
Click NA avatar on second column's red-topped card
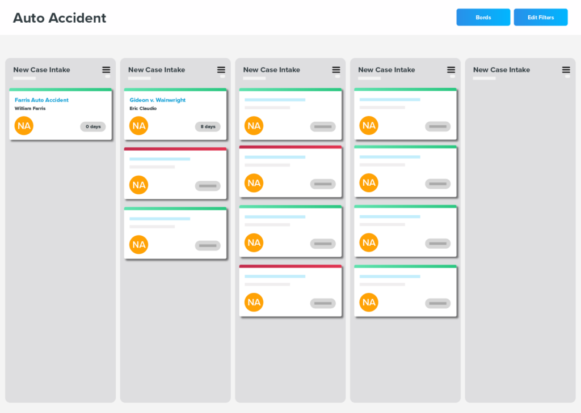(139, 185)
